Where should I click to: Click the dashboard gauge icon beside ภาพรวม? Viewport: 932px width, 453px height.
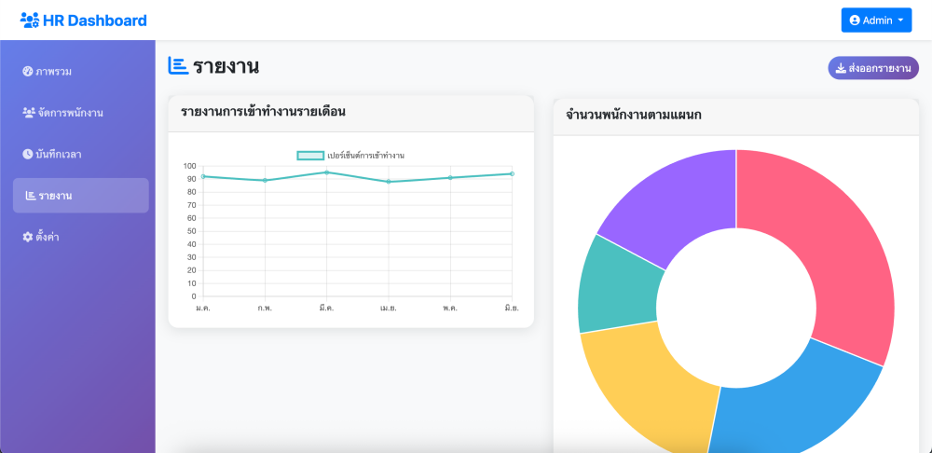coord(27,72)
